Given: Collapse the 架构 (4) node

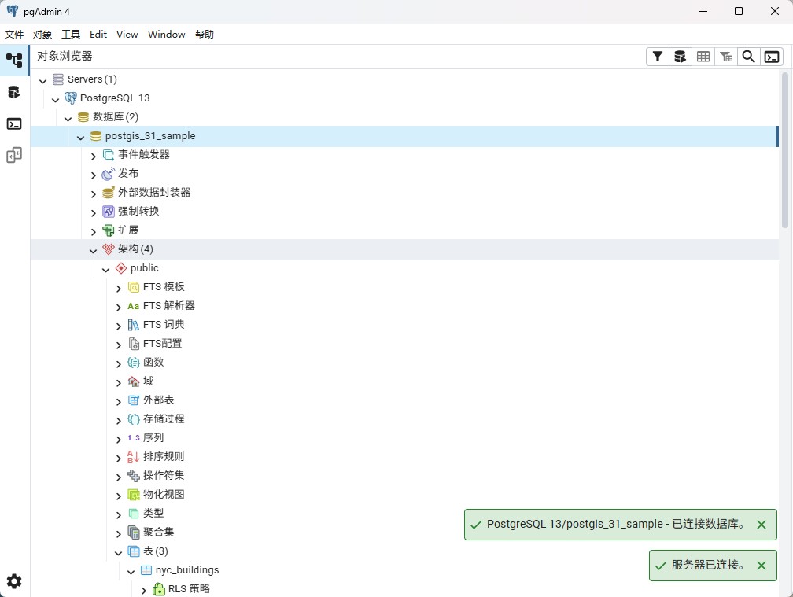Looking at the screenshot, I should [x=93, y=250].
